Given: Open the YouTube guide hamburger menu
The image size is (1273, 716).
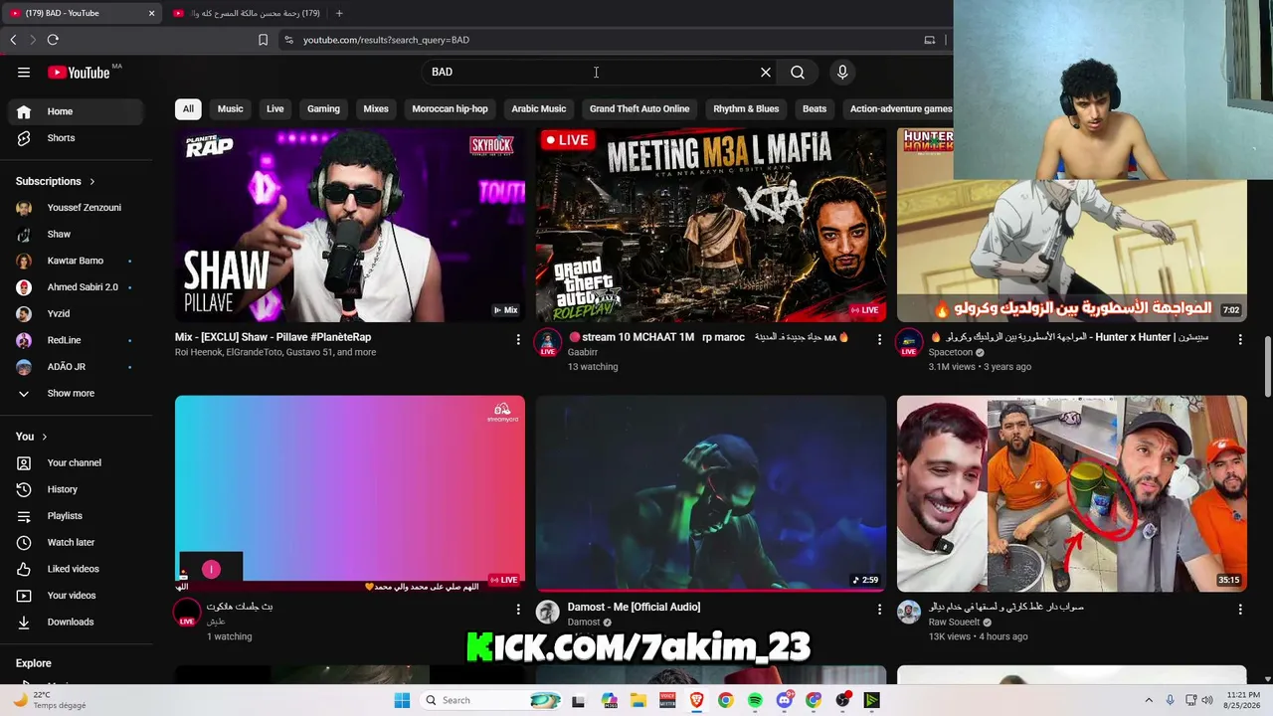Looking at the screenshot, I should tap(24, 72).
